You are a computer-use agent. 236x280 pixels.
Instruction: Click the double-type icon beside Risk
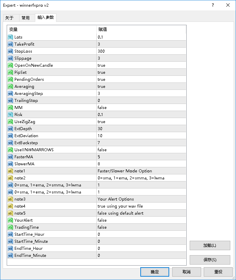[10, 114]
